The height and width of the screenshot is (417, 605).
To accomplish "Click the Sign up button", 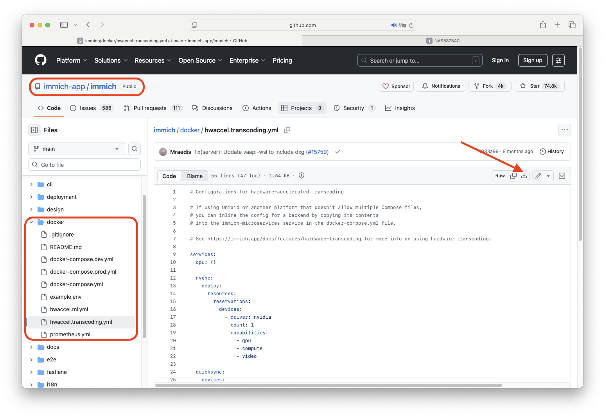I will tap(532, 60).
